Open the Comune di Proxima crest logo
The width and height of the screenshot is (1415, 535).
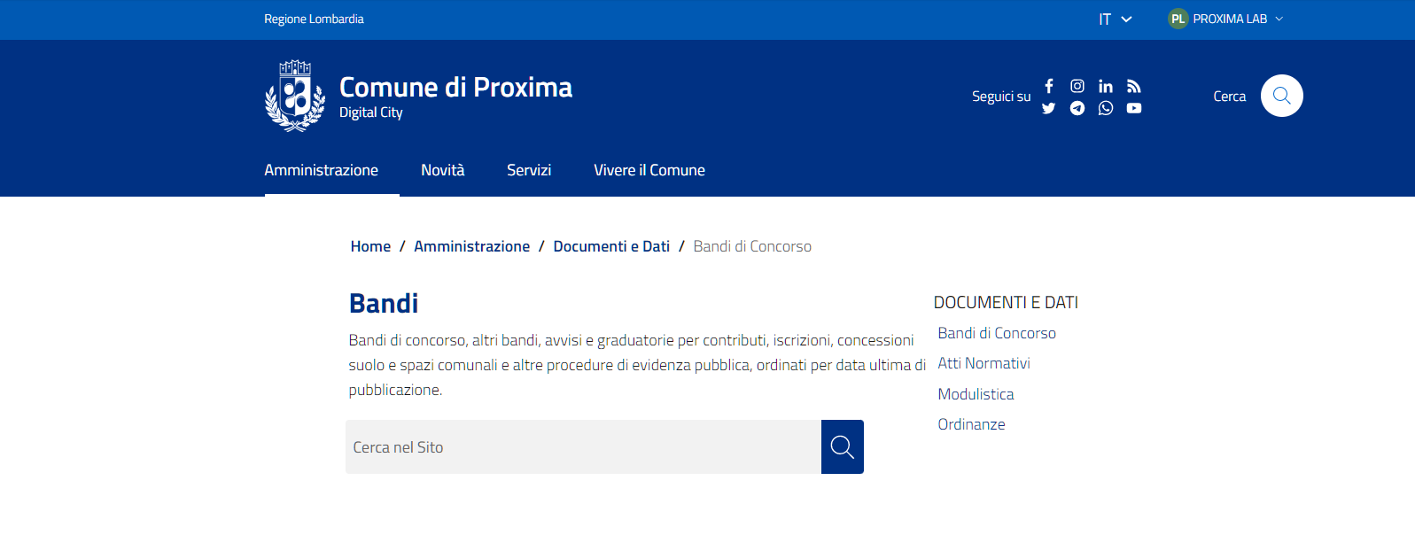(x=295, y=96)
